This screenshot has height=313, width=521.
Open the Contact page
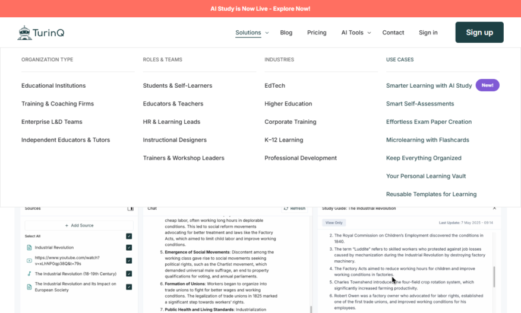tap(393, 33)
